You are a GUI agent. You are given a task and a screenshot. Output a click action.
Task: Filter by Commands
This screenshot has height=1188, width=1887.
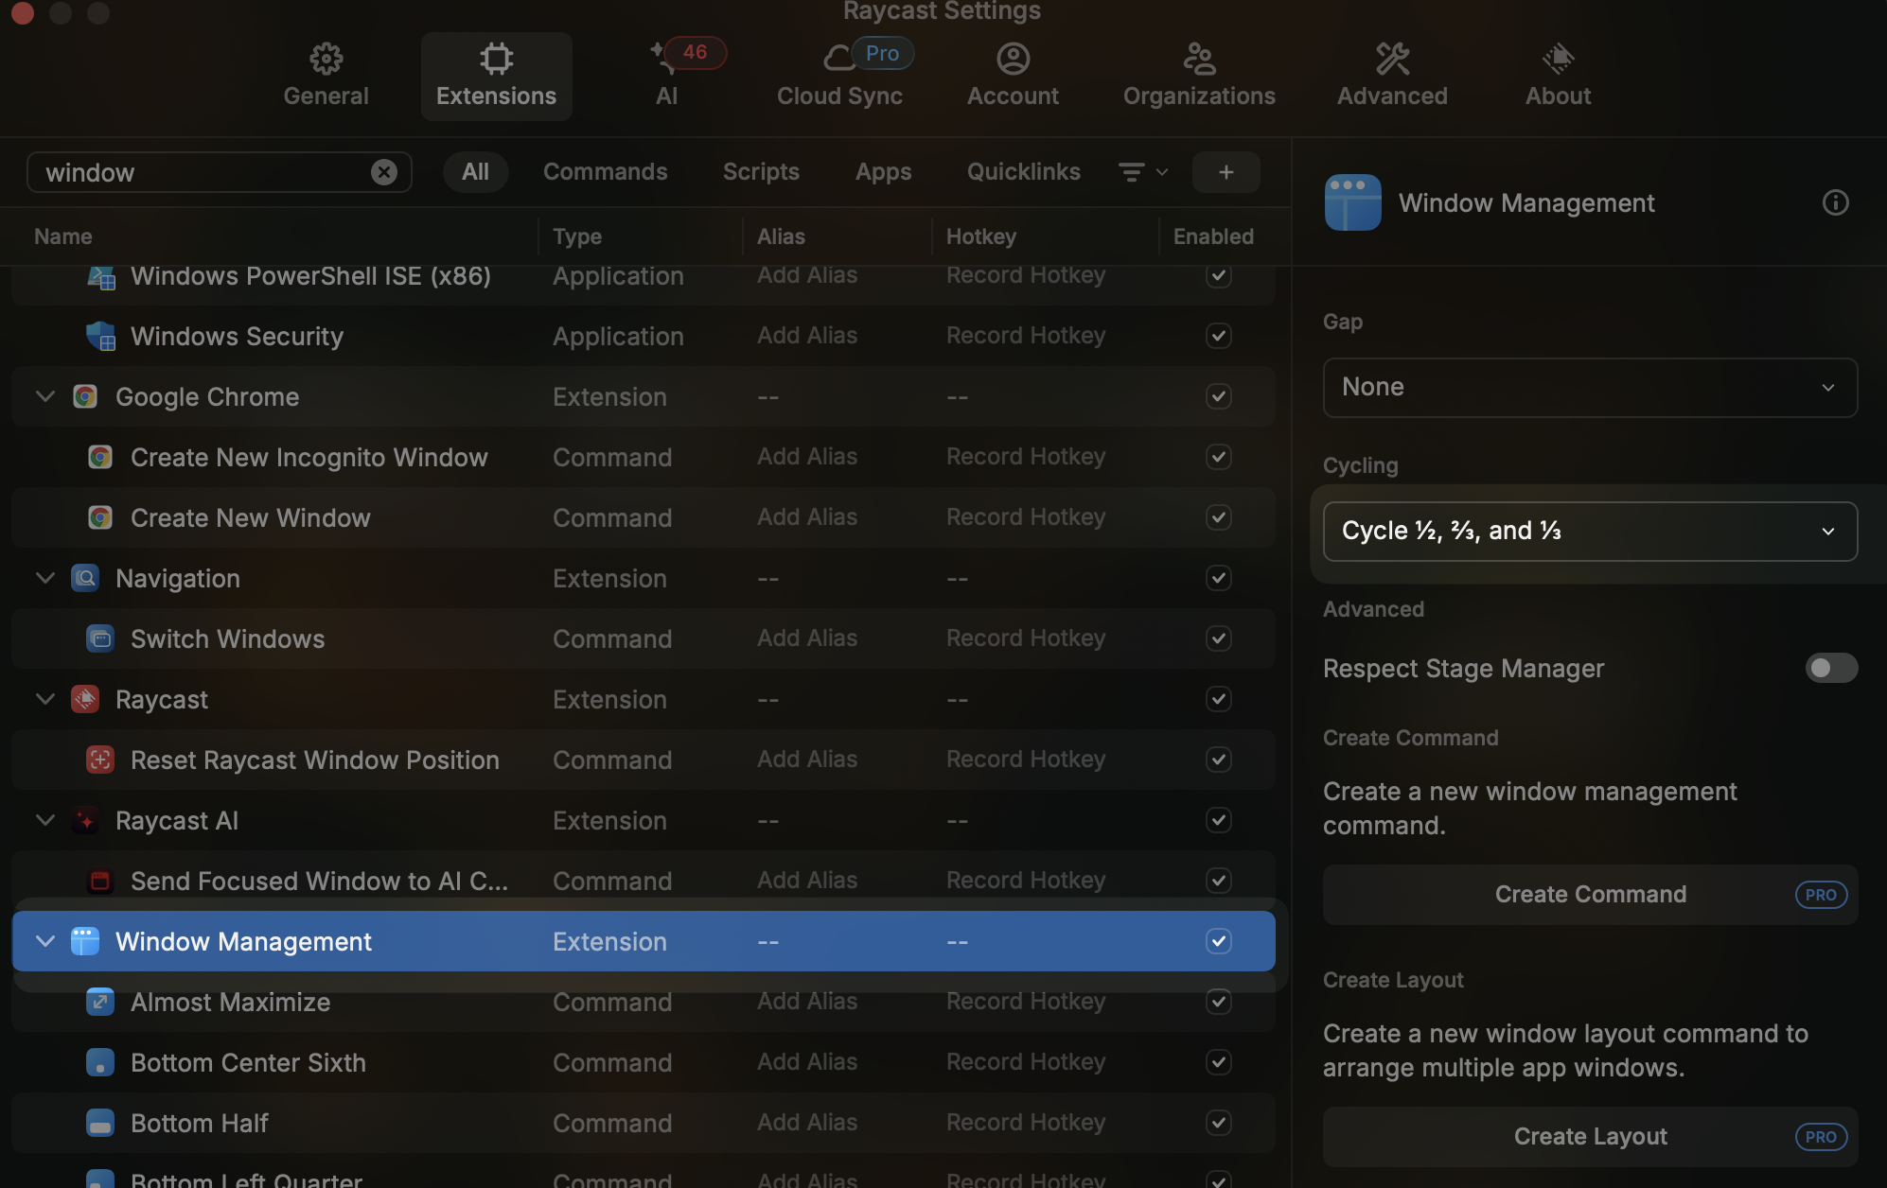605,172
